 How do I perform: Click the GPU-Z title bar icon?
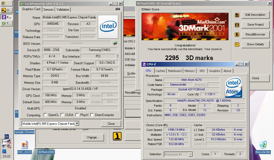pos(22,4)
